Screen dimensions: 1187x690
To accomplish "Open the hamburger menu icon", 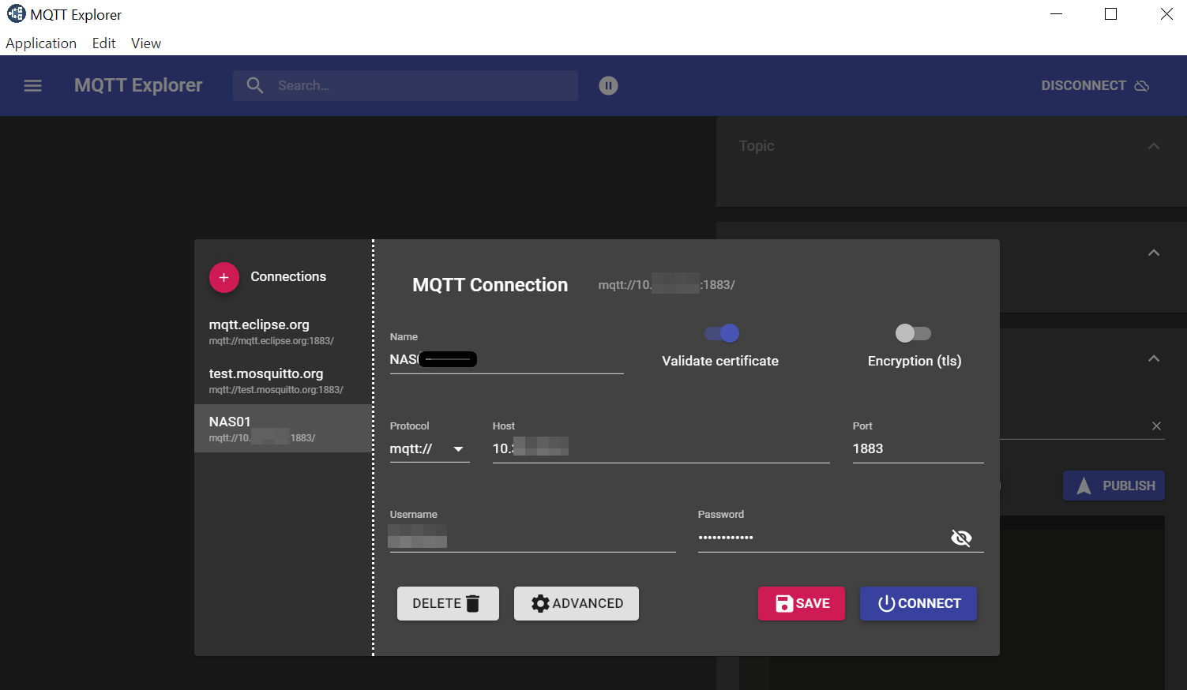I will pyautogui.click(x=32, y=85).
